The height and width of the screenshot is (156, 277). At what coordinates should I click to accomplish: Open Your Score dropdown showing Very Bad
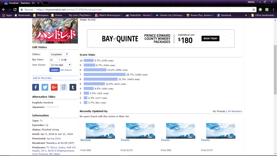60,65
